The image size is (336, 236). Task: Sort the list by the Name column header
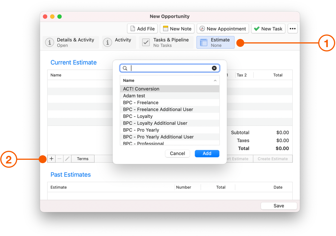[x=170, y=80]
